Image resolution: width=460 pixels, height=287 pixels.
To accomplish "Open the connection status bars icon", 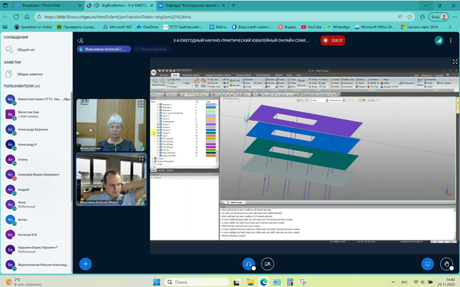I will pyautogui.click(x=439, y=41).
